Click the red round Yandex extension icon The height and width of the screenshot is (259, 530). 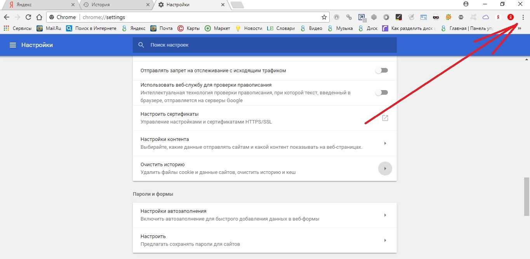(511, 17)
